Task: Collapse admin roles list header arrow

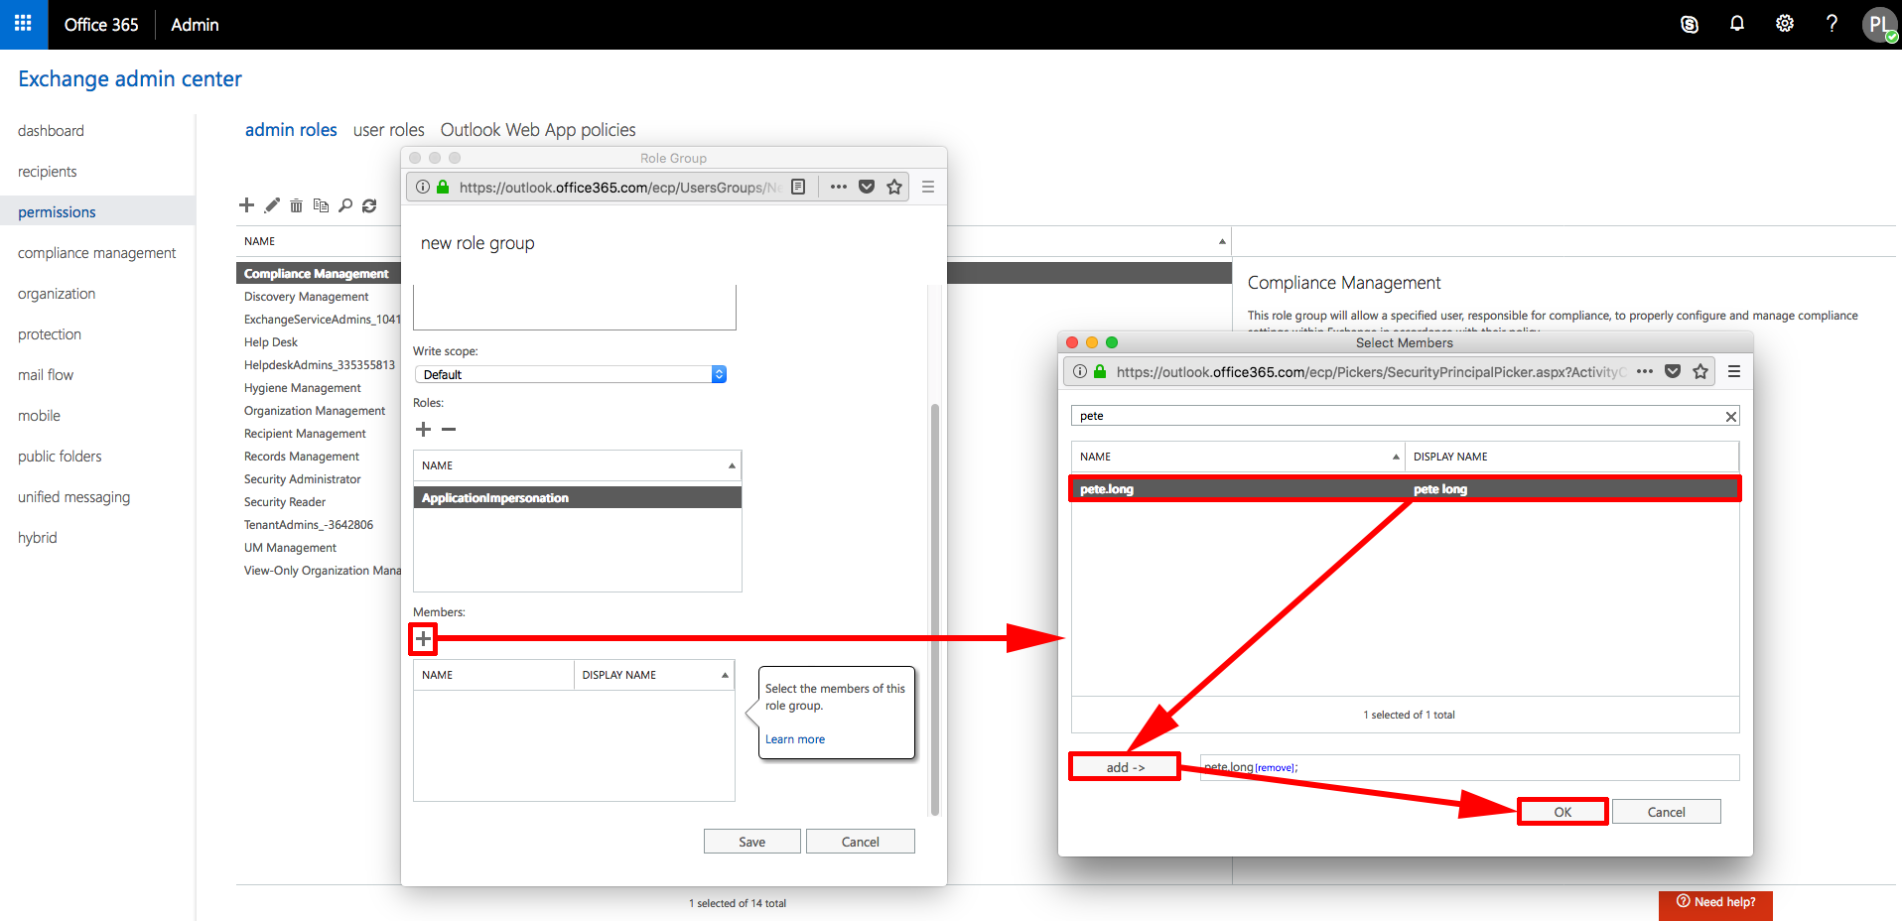Action: [1222, 241]
